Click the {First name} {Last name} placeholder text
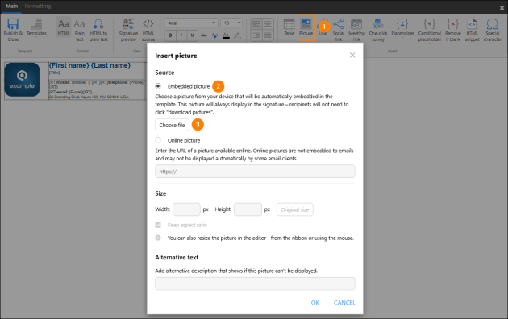Screen dimensions: 508x319 90,65
